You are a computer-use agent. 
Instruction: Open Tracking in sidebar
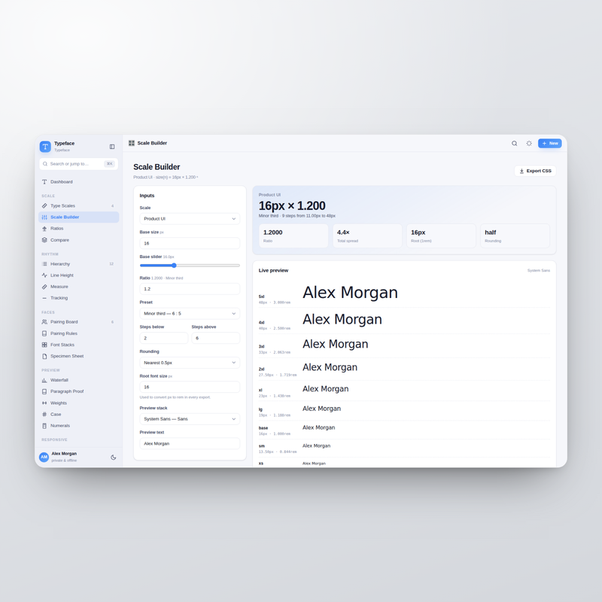[x=79, y=298]
